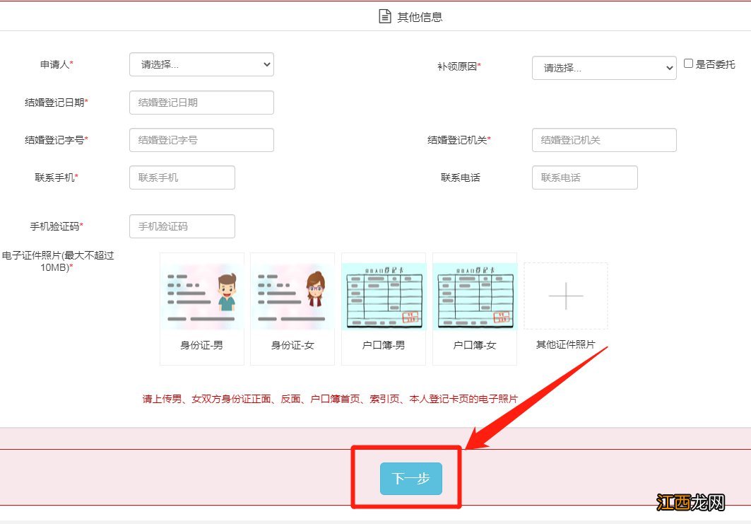Click the 申请人 dropdown chevron arrow
Screen dimensions: 751x524
click(268, 64)
